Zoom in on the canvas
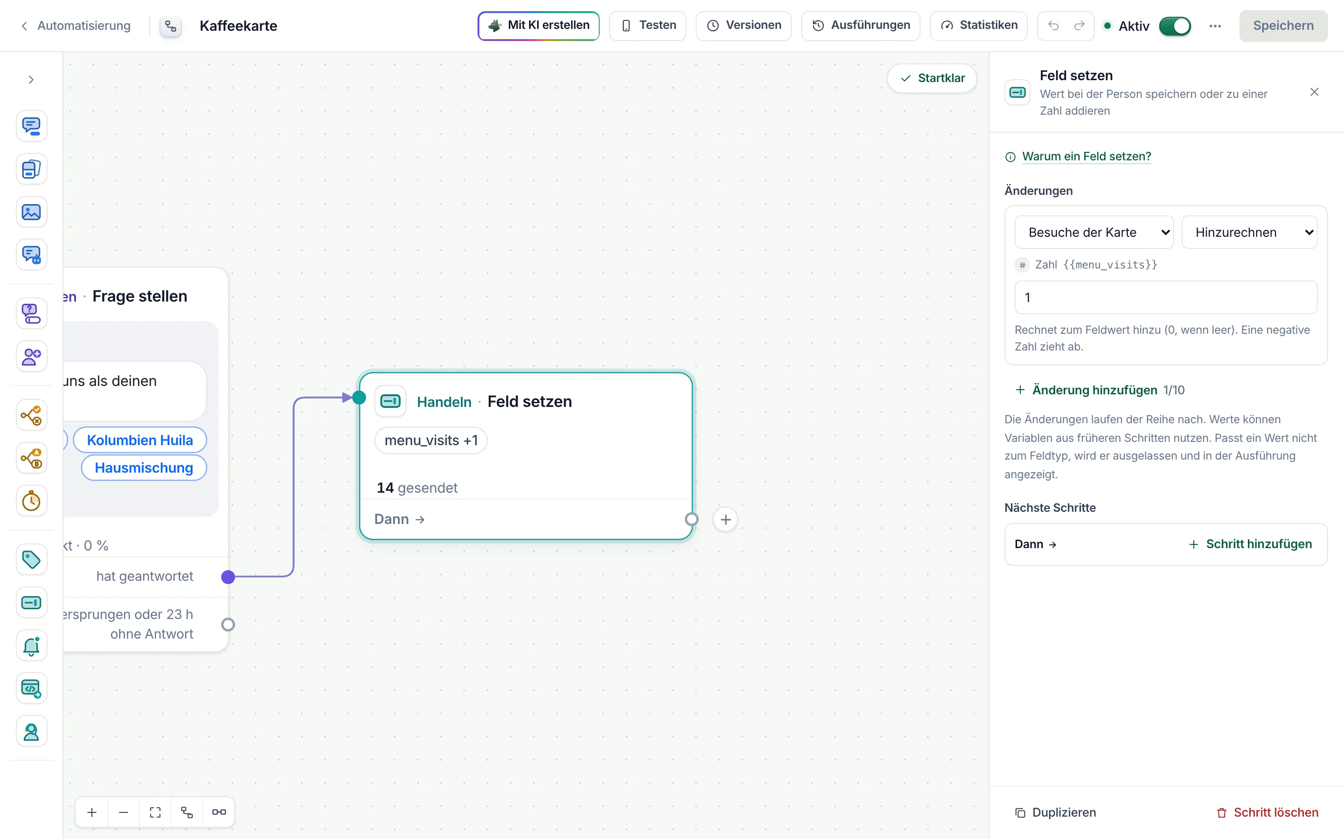1343x839 pixels. tap(92, 812)
